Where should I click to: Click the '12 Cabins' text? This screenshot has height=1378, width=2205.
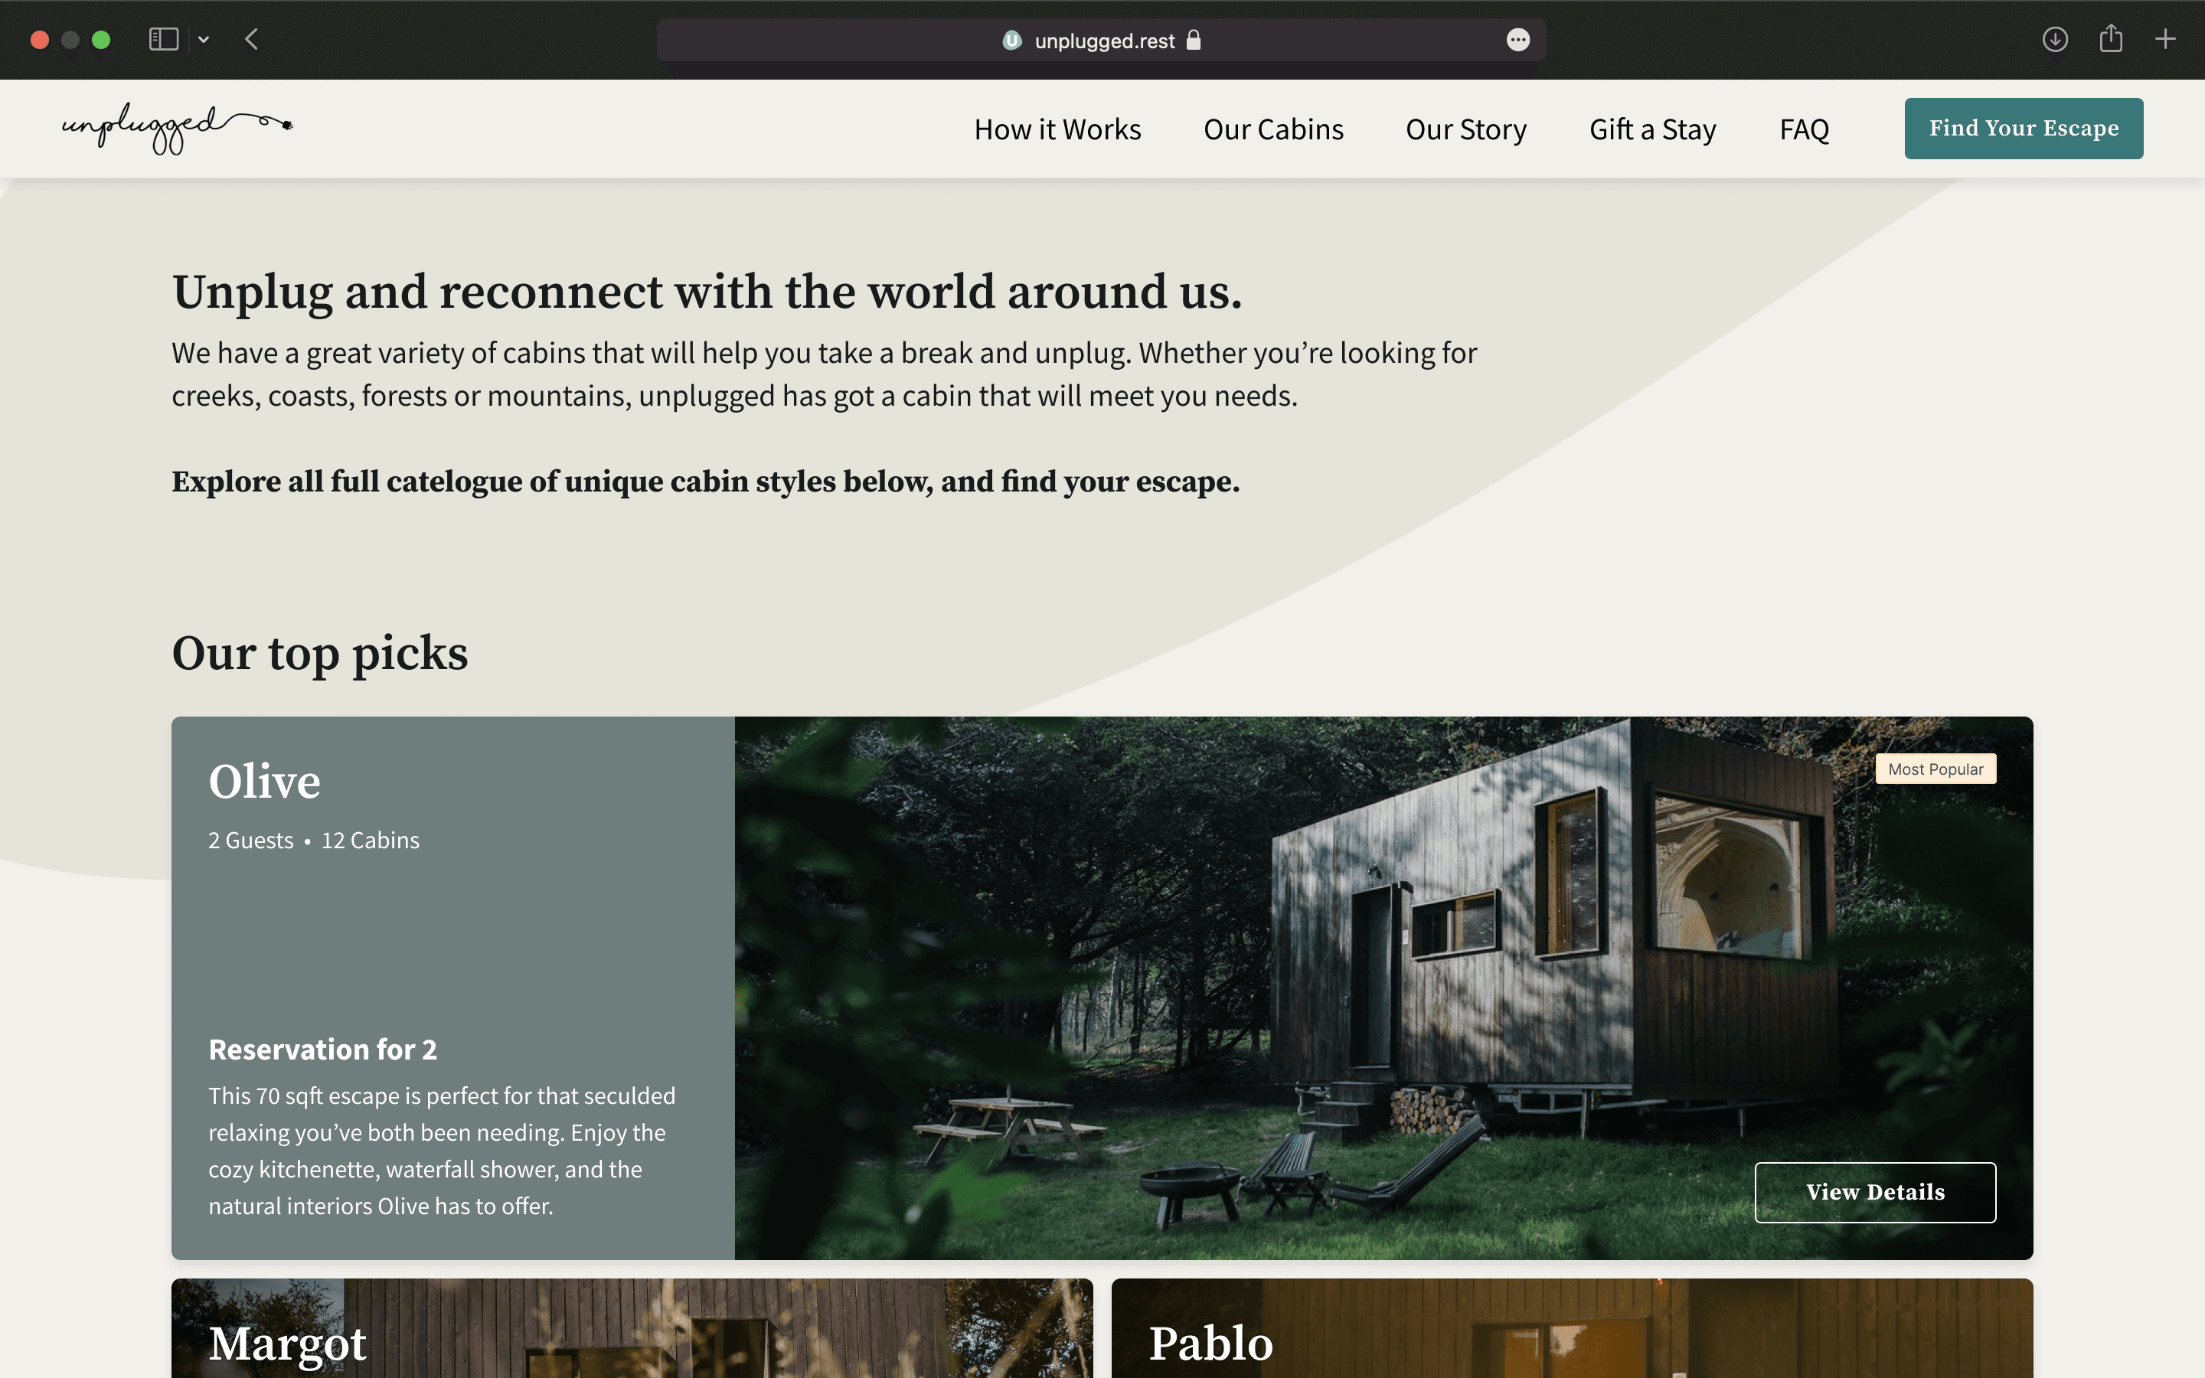click(370, 841)
